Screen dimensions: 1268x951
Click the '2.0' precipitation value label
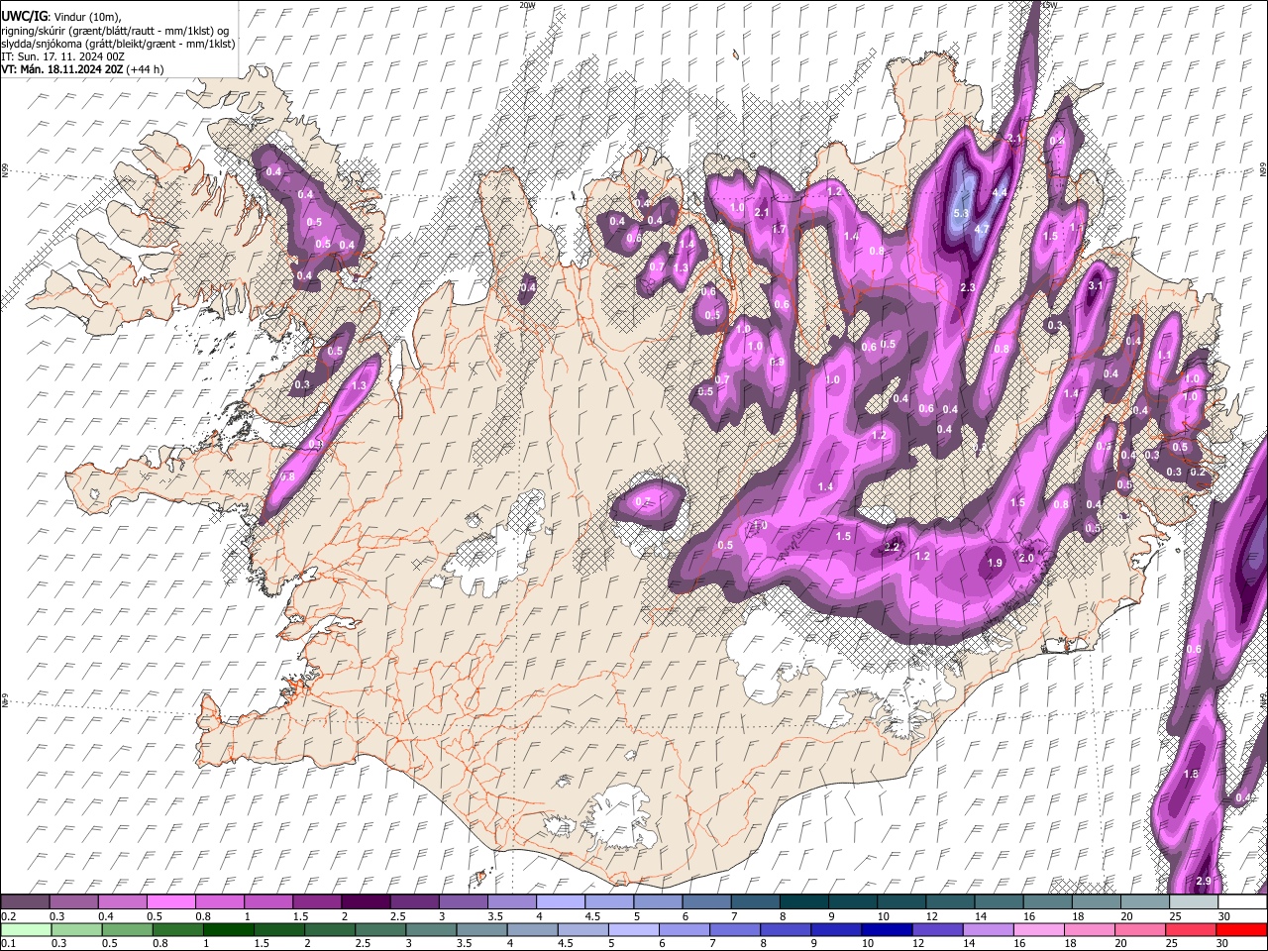1026,558
